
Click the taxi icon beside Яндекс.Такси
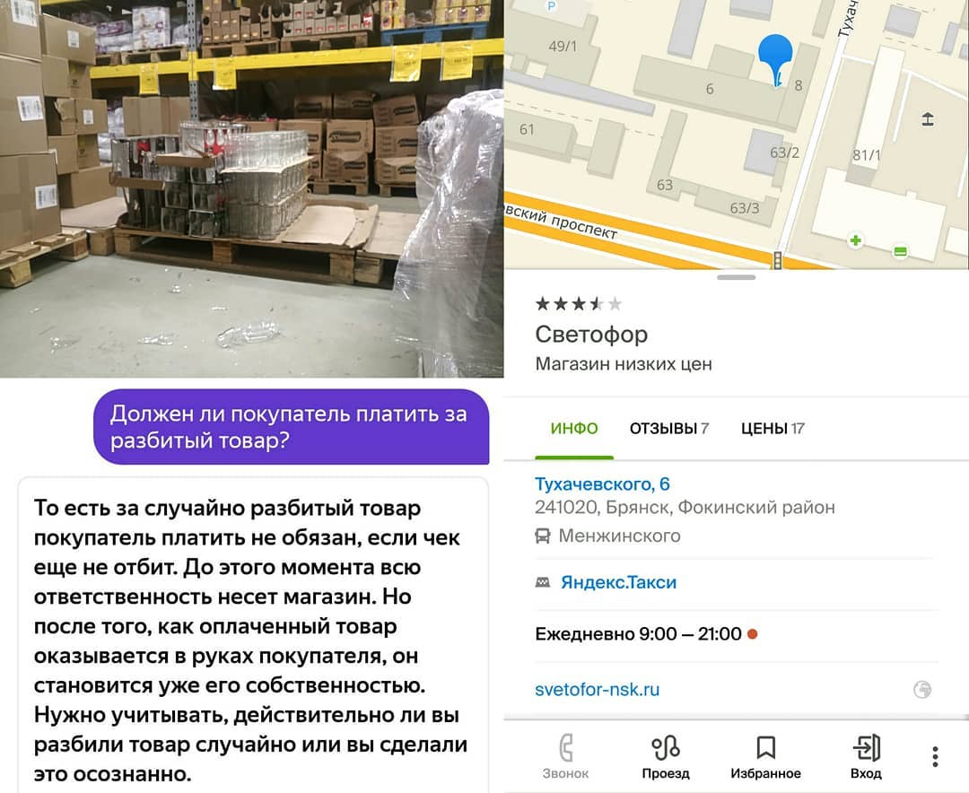point(543,582)
